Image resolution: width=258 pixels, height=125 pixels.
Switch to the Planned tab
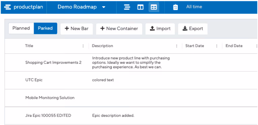pos(21,28)
